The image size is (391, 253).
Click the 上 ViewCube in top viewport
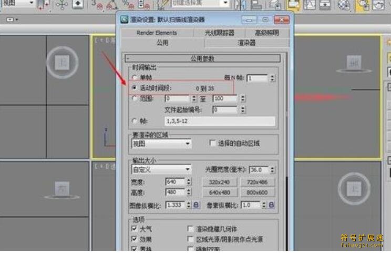pos(62,62)
